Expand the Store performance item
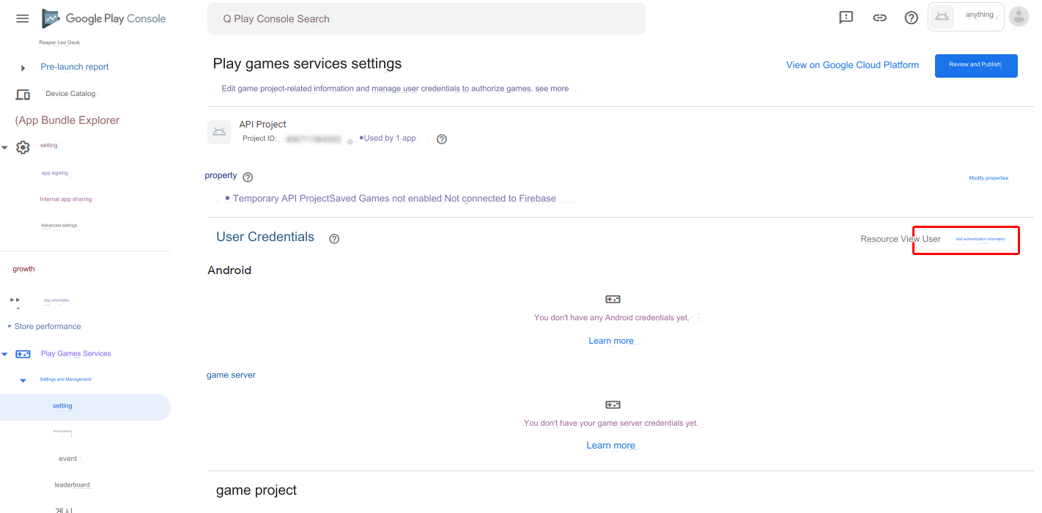This screenshot has width=1042, height=513. (10, 326)
